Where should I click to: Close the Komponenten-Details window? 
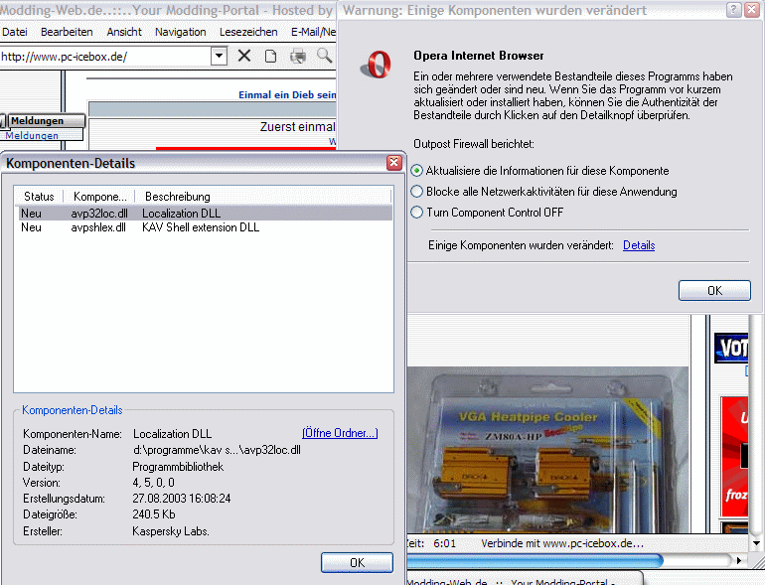[x=394, y=163]
